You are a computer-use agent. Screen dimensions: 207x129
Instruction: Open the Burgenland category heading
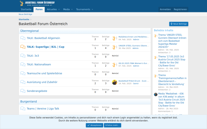[29, 101]
